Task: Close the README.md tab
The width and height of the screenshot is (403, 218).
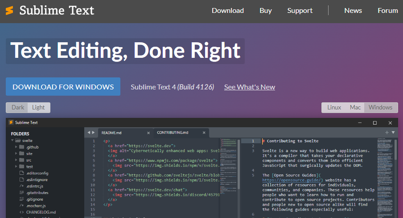Action: 148,133
